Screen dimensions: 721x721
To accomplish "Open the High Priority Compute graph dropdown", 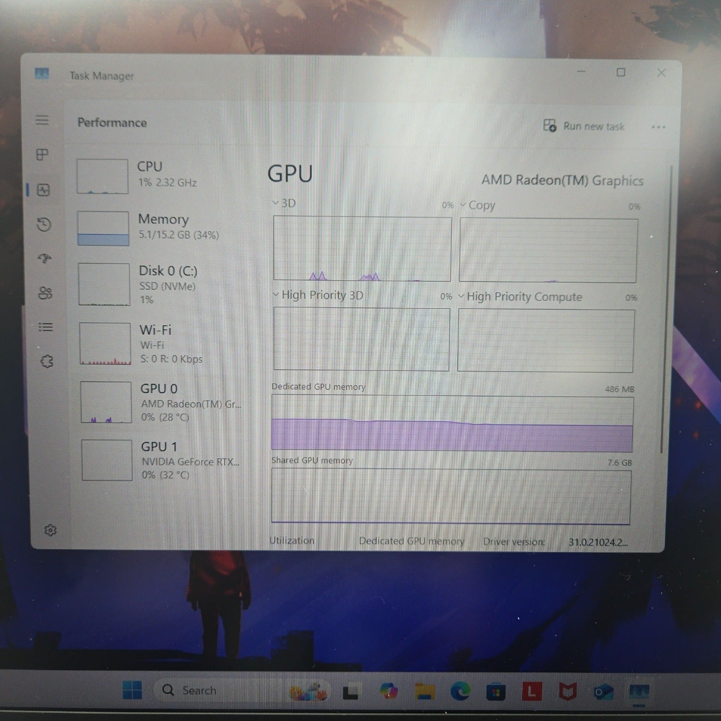I will pos(461,296).
